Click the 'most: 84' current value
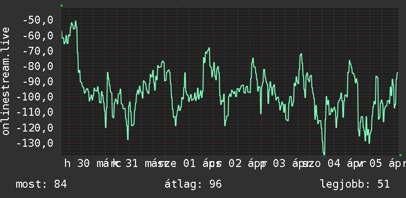The height and width of the screenshot is (198, 406). (41, 184)
